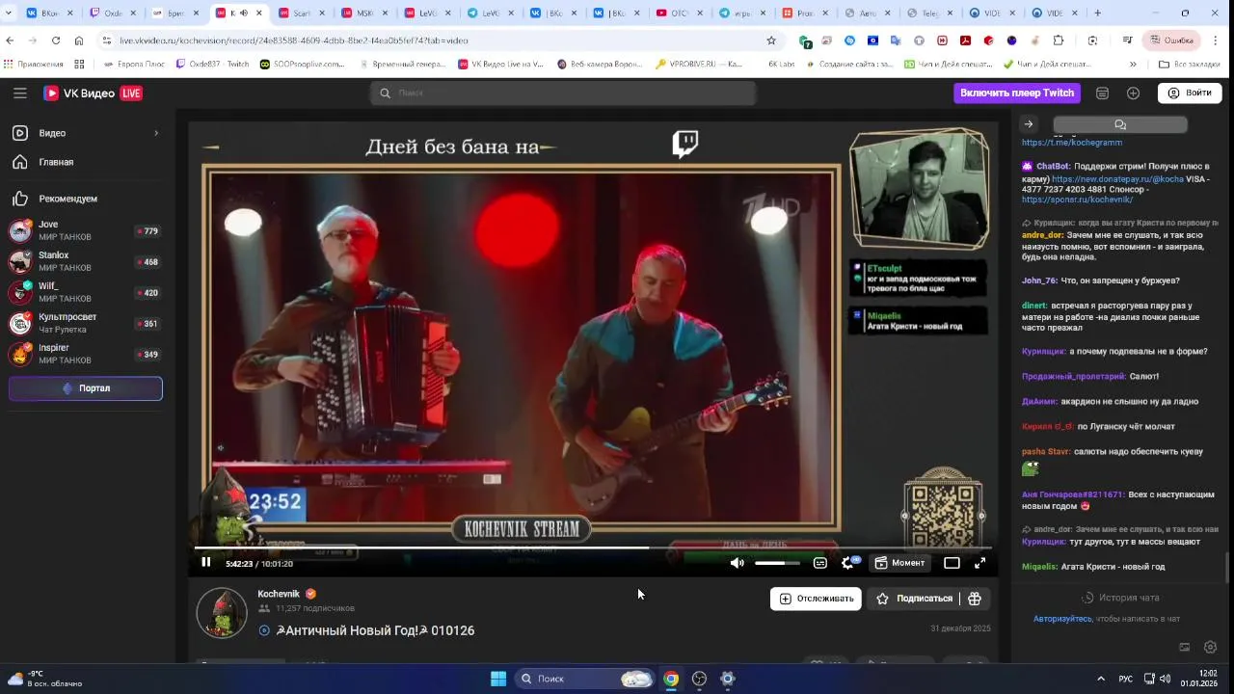This screenshot has width=1234, height=694.
Task: Open a new browser tab with plus
Action: 1097,13
